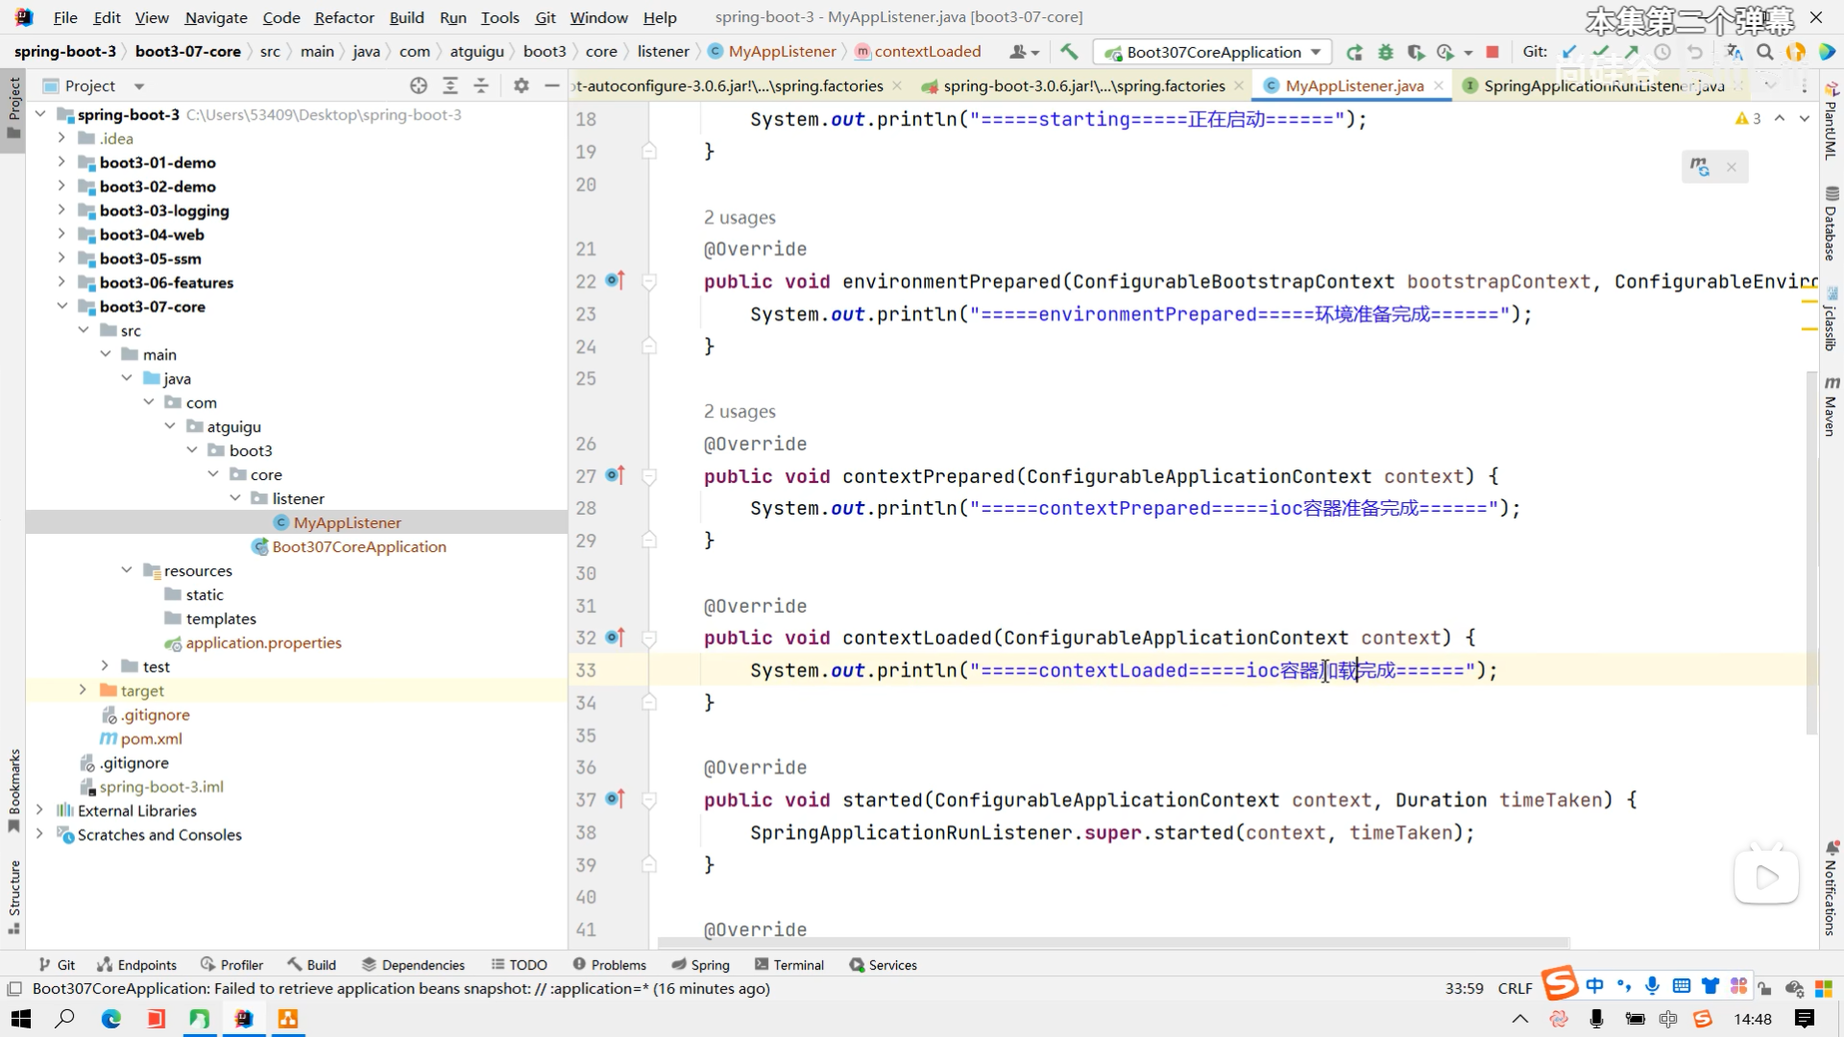1844x1037 pixels.
Task: Click Select Opened File target icon
Action: (x=418, y=85)
